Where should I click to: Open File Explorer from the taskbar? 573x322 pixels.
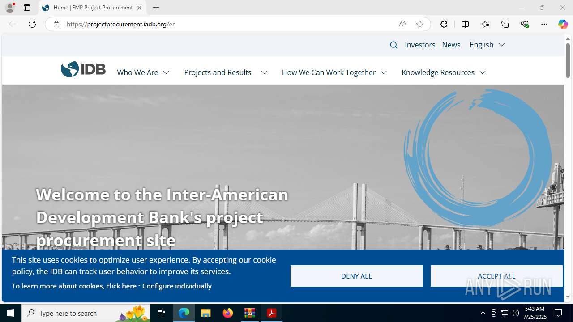click(x=206, y=313)
